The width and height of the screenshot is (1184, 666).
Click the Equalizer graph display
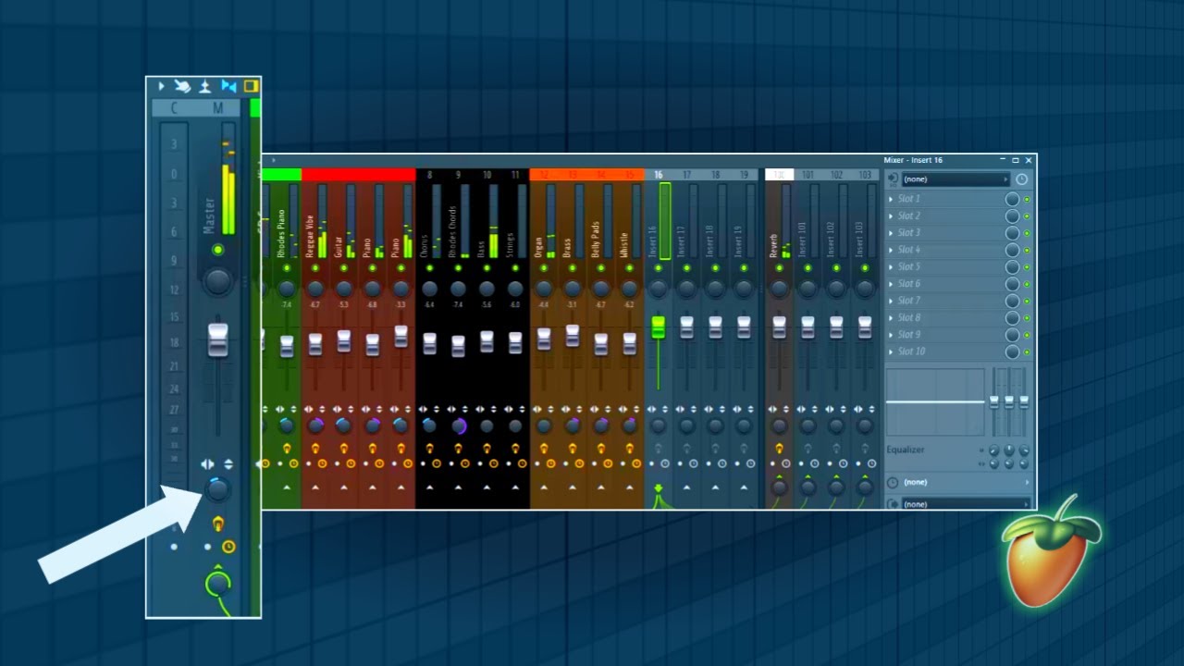935,401
